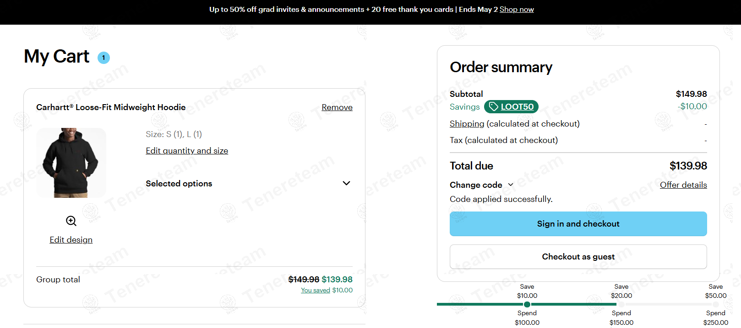The height and width of the screenshot is (328, 741).
Task: Click the Shipping link in order summary
Action: [x=467, y=124]
